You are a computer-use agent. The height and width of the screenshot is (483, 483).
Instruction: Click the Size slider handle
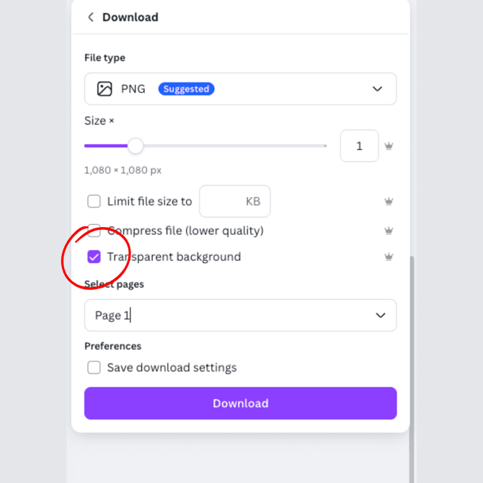(136, 146)
